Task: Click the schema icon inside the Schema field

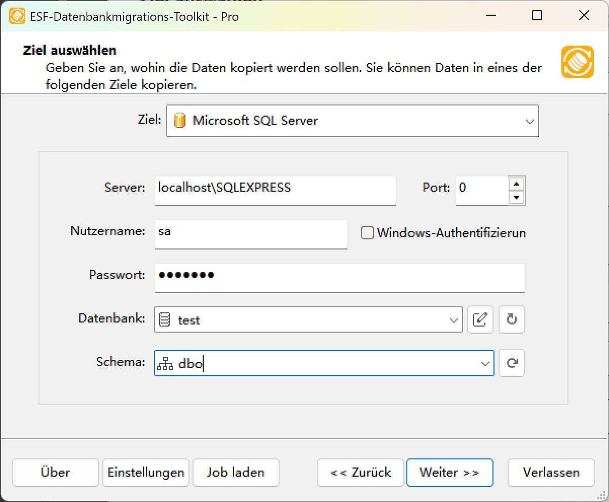Action: (165, 363)
